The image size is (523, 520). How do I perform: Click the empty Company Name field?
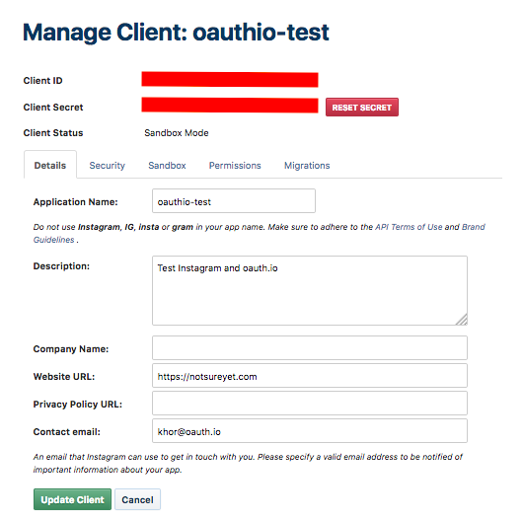point(310,348)
